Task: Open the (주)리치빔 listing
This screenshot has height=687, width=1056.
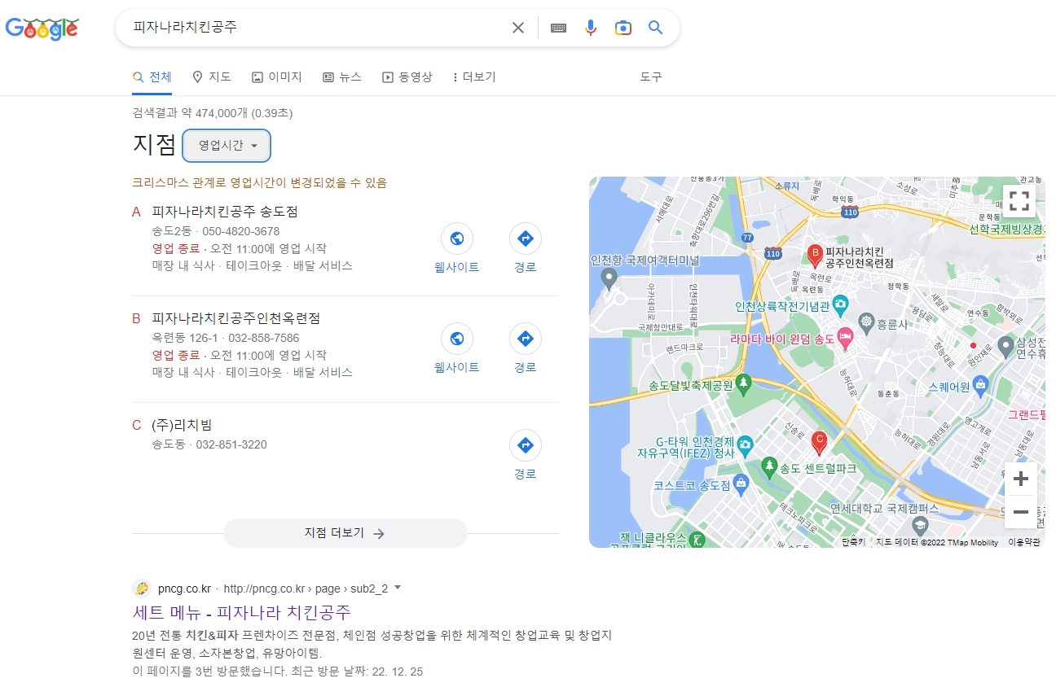Action: tap(182, 425)
